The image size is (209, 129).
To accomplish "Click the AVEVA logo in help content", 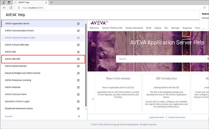I will click(99, 23).
